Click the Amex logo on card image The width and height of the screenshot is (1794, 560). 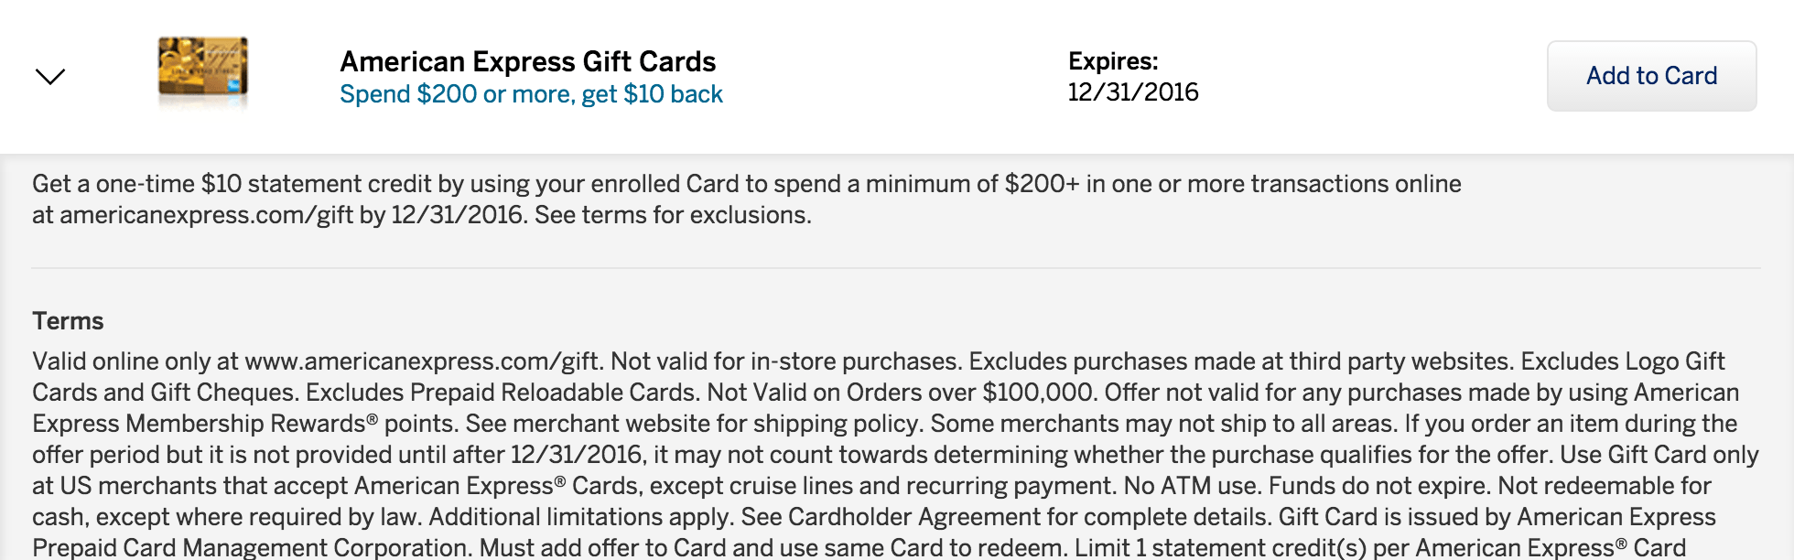pos(234,85)
